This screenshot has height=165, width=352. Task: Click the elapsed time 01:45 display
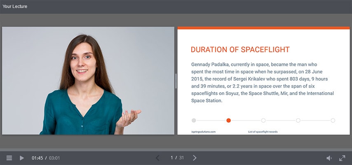click(x=37, y=158)
